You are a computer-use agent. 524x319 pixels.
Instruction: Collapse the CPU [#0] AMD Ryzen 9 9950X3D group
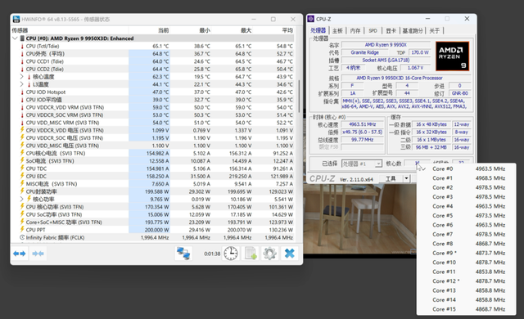15,38
